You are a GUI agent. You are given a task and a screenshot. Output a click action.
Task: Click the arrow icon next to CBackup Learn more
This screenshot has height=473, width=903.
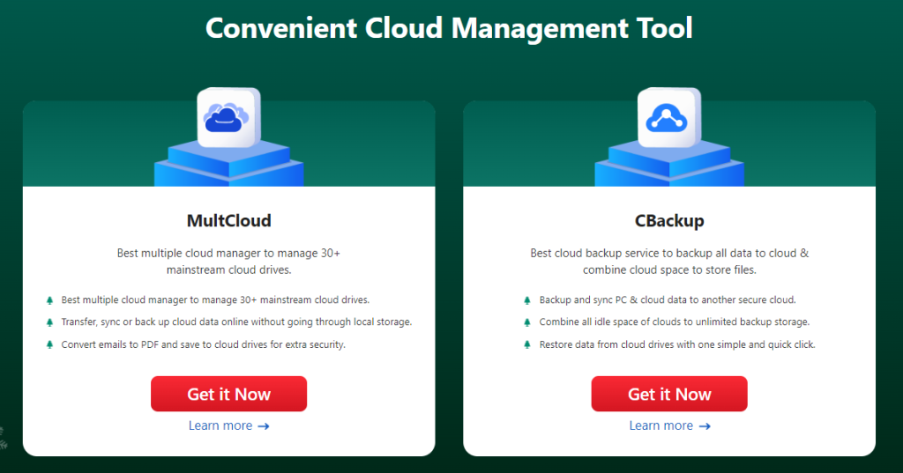(x=705, y=426)
